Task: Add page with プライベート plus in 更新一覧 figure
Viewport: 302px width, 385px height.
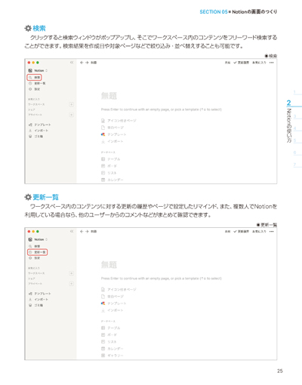Action: [72, 284]
